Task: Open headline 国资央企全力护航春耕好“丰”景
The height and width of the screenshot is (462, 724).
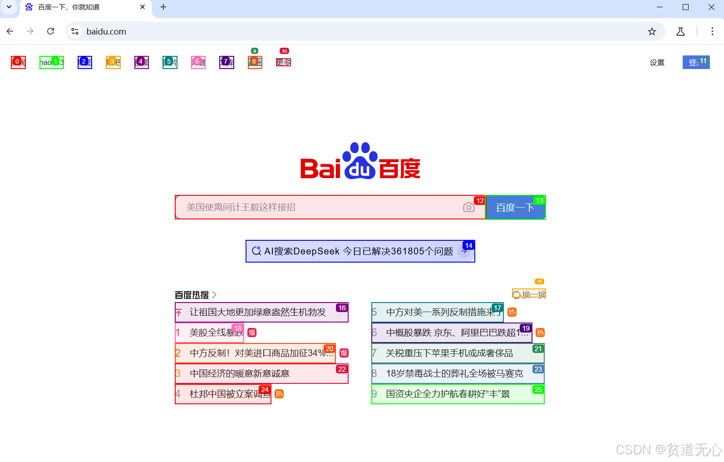Action: click(x=458, y=394)
